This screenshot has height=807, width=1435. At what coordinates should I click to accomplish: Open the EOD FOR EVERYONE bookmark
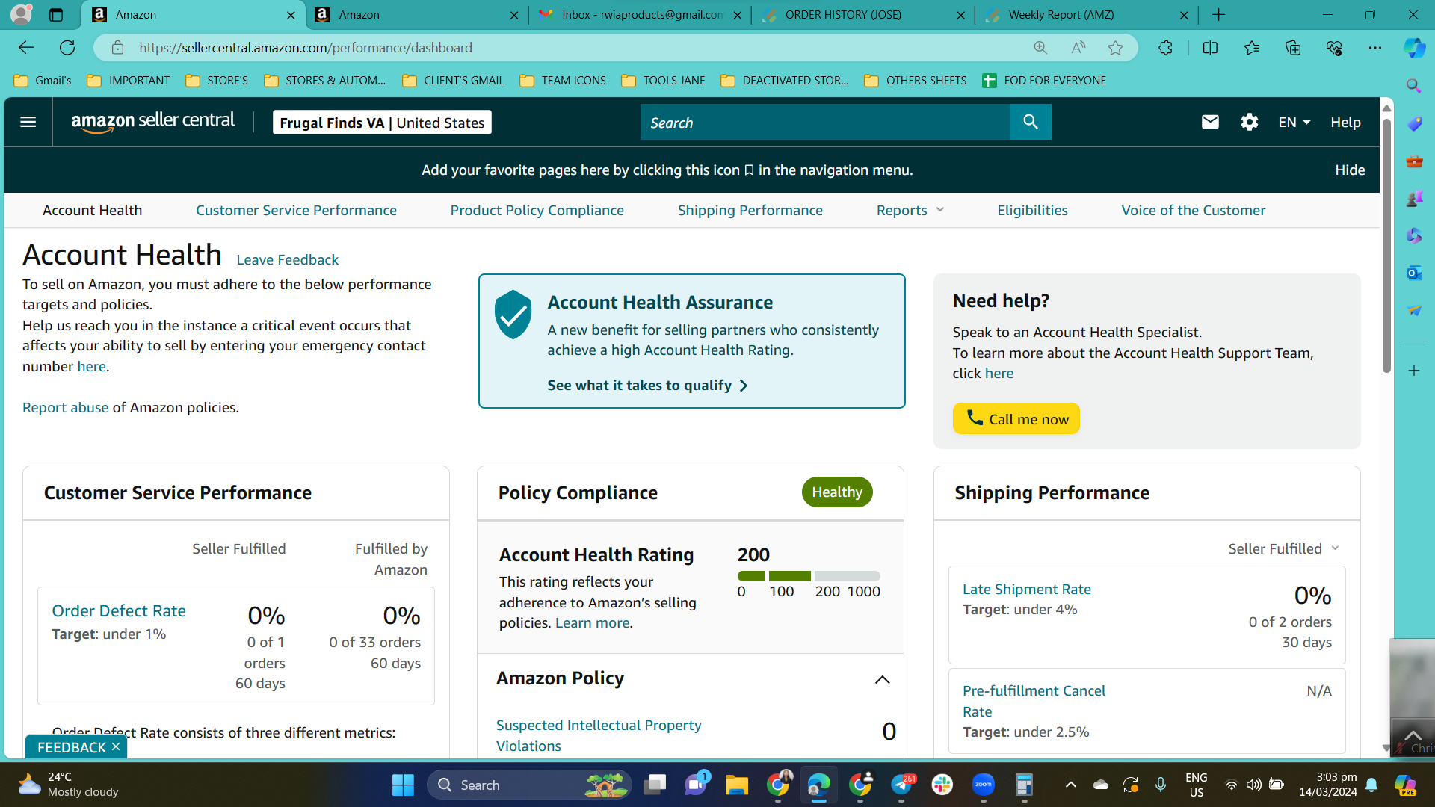tap(1044, 81)
